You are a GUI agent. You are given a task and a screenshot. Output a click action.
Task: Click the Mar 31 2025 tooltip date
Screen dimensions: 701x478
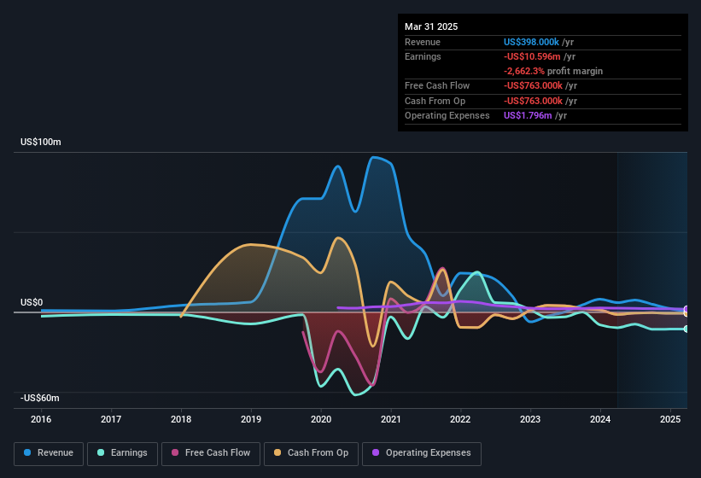431,26
